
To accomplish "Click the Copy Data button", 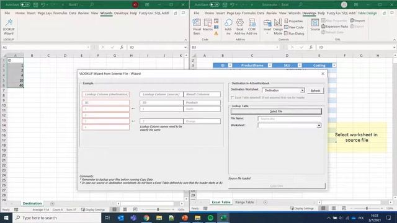I will click(277, 186).
